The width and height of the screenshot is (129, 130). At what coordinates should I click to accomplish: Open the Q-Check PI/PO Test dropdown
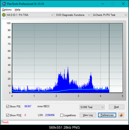pos(109,15)
